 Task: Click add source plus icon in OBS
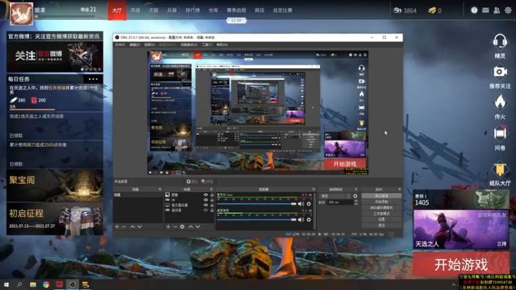[167, 227]
